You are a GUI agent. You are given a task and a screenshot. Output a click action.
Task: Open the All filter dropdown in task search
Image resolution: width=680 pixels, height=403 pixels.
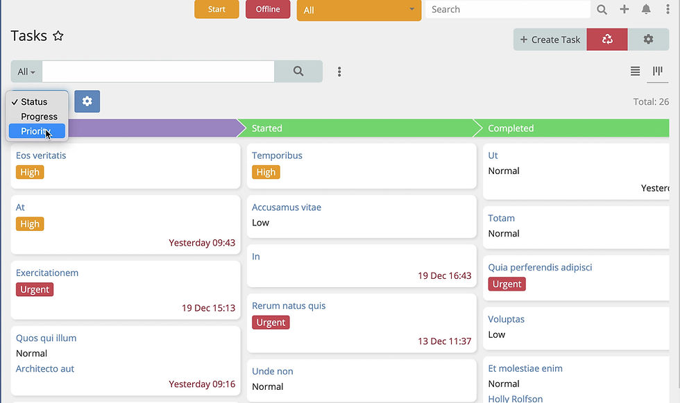click(x=26, y=71)
